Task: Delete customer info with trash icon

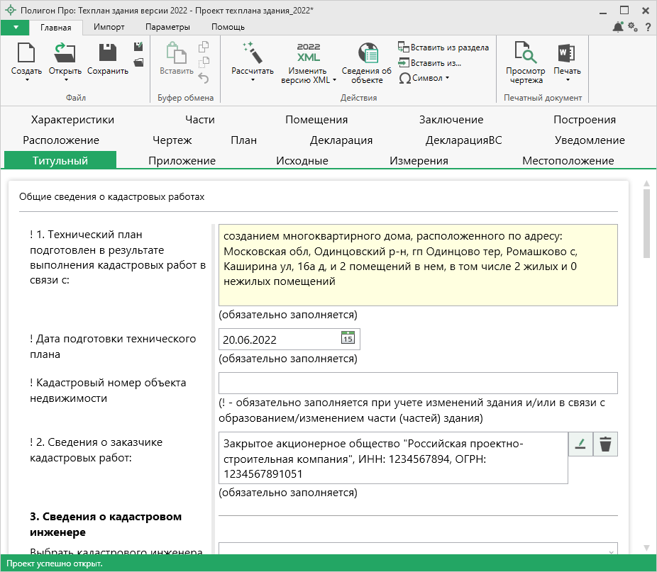Action: [604, 444]
